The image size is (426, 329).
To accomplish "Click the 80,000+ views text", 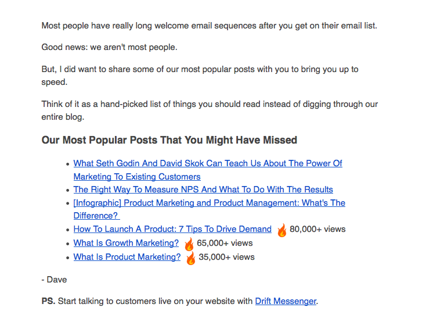I will tap(317, 229).
